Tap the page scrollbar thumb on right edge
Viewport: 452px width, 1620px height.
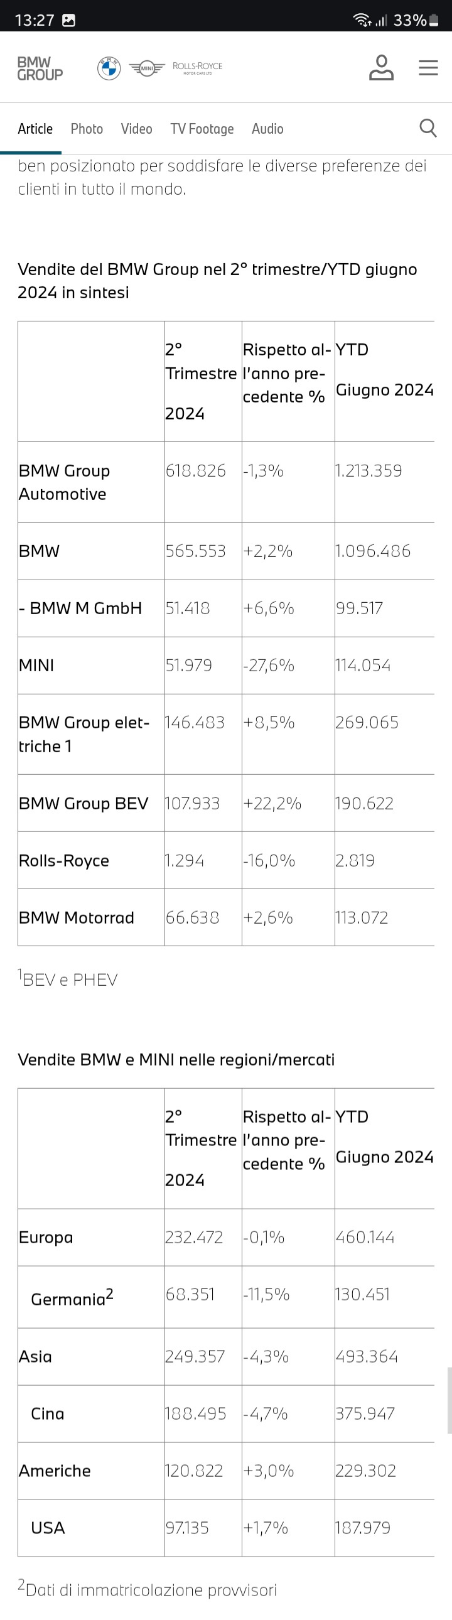point(449,1400)
